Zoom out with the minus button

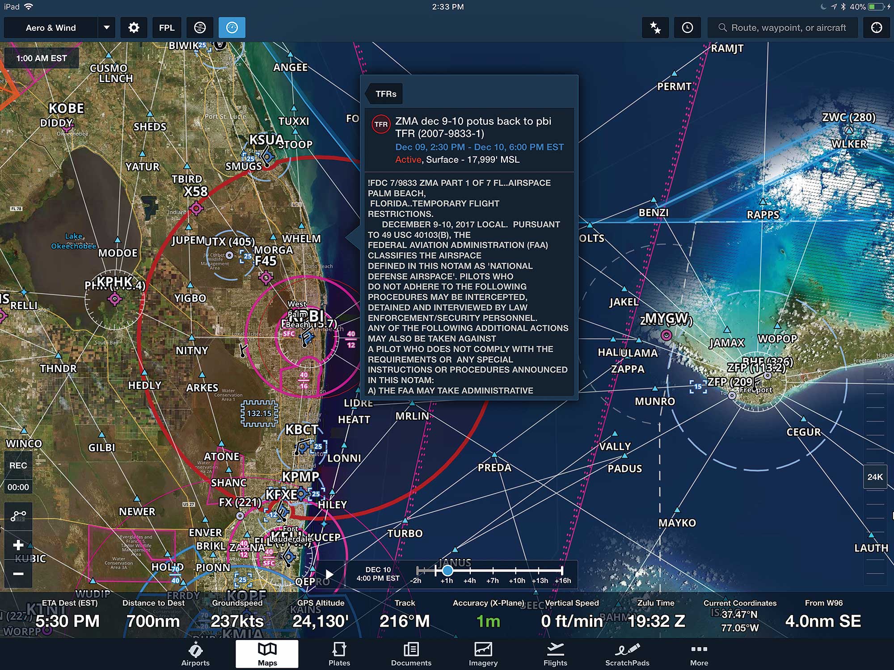pyautogui.click(x=18, y=573)
